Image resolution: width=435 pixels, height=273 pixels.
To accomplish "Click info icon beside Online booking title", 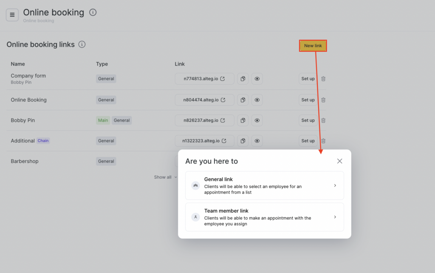I will coord(93,12).
